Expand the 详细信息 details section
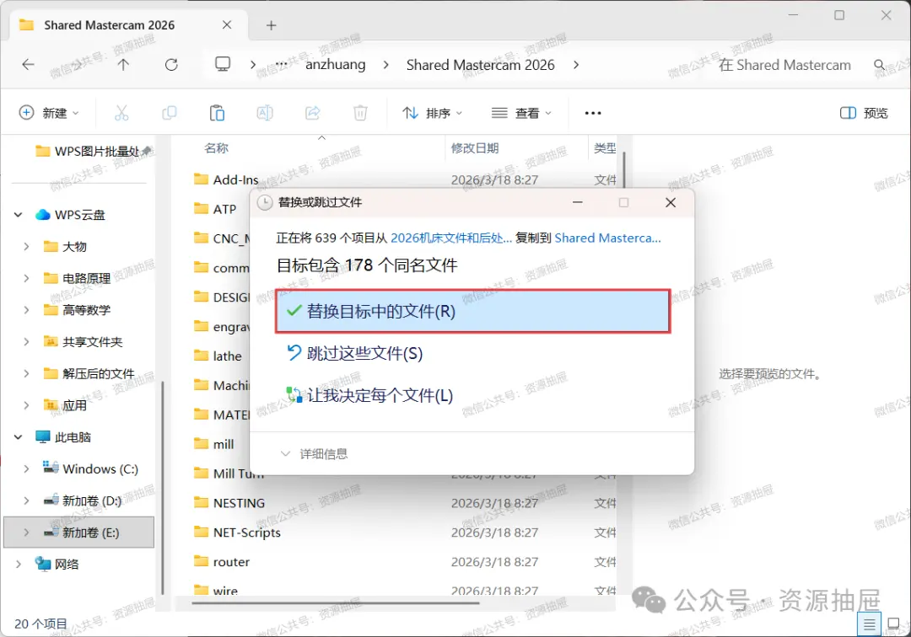 [315, 453]
